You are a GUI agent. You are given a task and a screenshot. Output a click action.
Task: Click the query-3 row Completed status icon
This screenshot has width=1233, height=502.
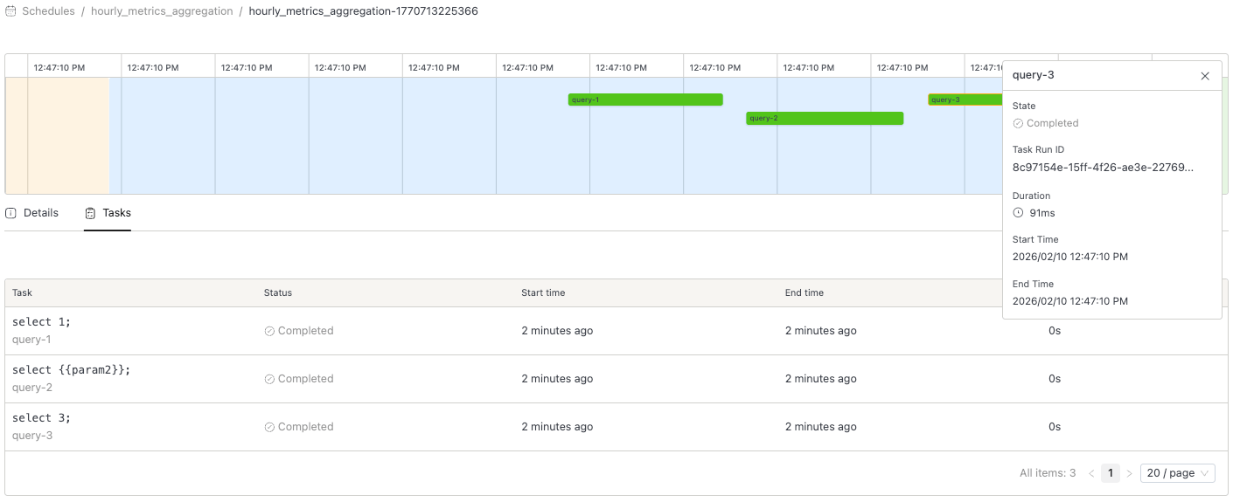(x=269, y=428)
